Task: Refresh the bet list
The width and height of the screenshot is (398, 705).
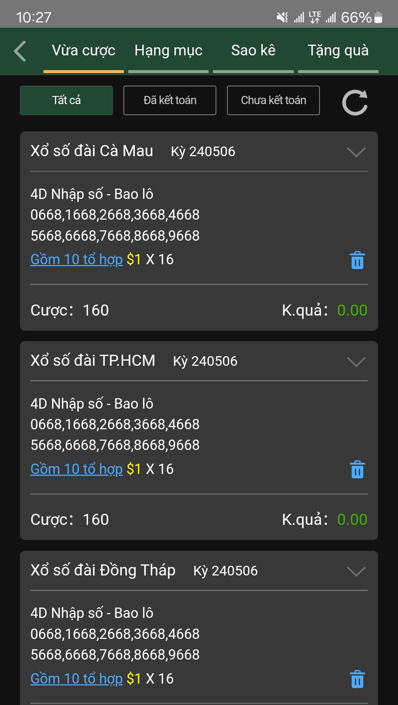Action: (355, 102)
